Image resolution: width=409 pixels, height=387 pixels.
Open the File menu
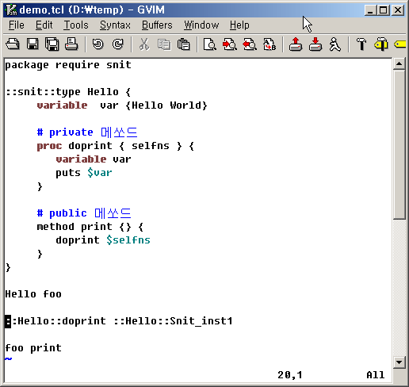pos(17,25)
